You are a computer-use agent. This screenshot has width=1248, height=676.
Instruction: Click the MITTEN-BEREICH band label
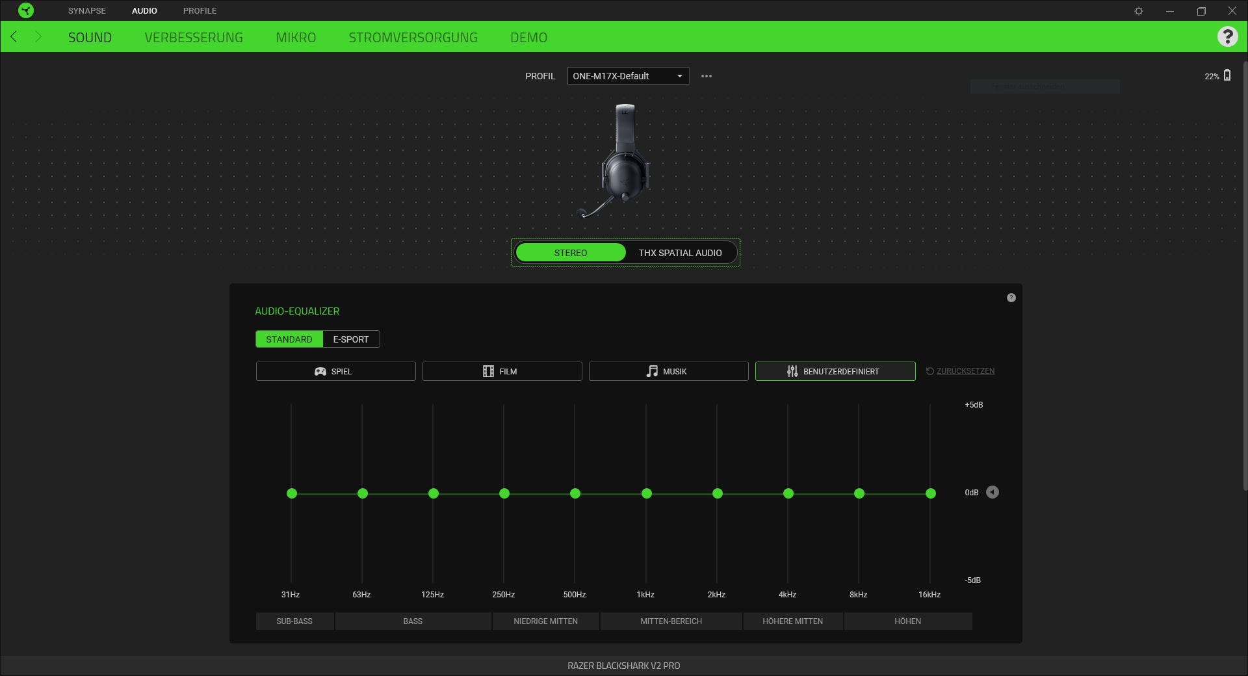671,621
